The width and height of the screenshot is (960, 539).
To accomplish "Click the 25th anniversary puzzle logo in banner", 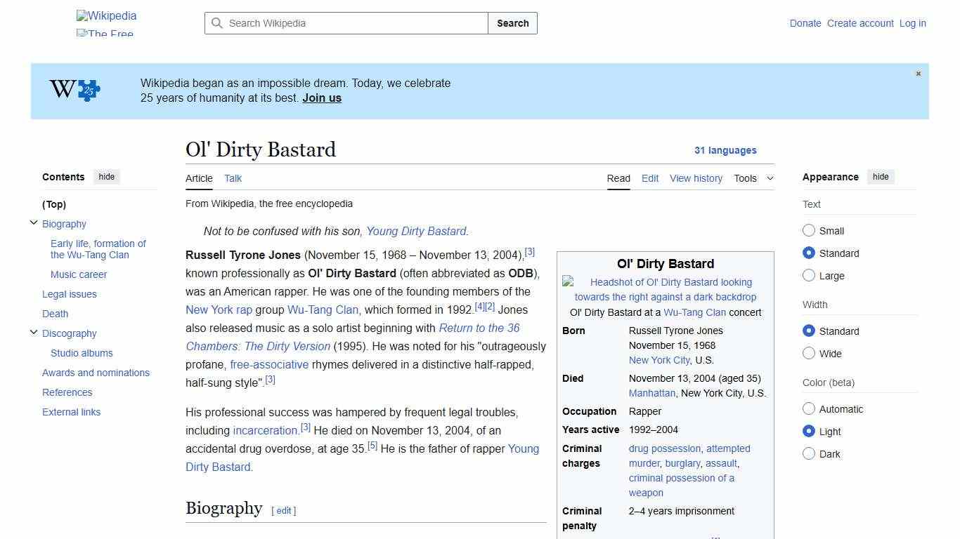I will 74,90.
